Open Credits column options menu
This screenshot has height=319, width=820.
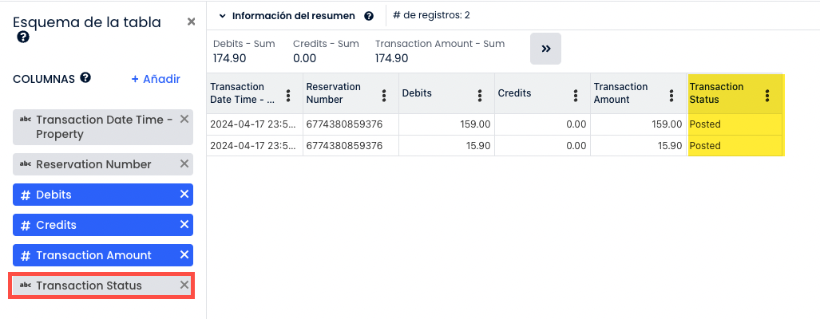576,95
